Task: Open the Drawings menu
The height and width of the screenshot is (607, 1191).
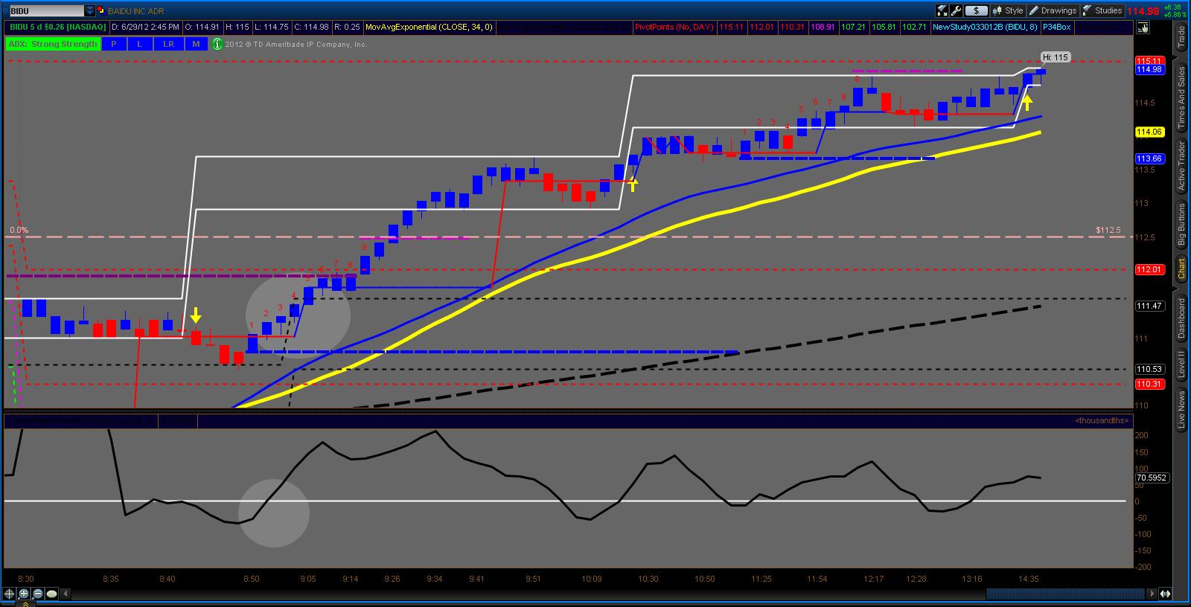Action: point(1053,10)
